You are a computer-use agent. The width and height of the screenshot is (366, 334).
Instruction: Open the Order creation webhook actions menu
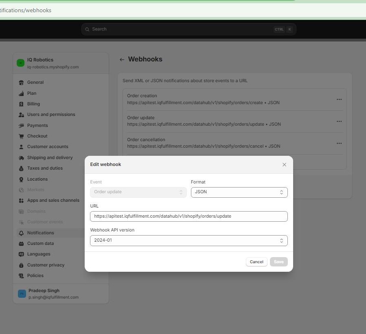339,99
